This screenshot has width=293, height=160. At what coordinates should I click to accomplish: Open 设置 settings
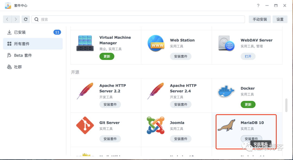[x=280, y=19]
